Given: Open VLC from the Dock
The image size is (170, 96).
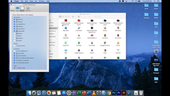Looking at the screenshot, I should point(94,93).
